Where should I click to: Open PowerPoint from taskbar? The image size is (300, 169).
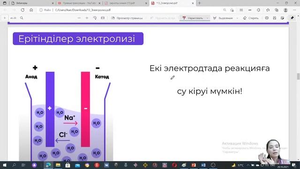click(194, 165)
